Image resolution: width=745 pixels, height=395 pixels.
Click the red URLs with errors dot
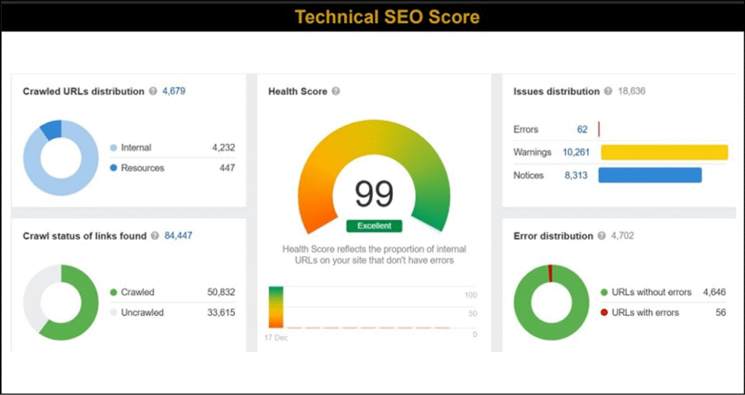(x=604, y=313)
